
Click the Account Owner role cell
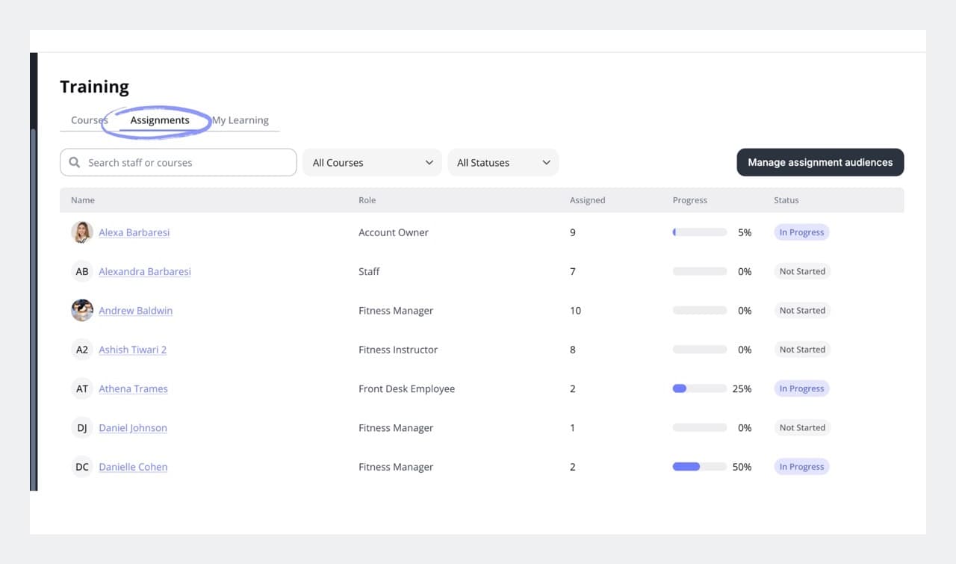(394, 232)
